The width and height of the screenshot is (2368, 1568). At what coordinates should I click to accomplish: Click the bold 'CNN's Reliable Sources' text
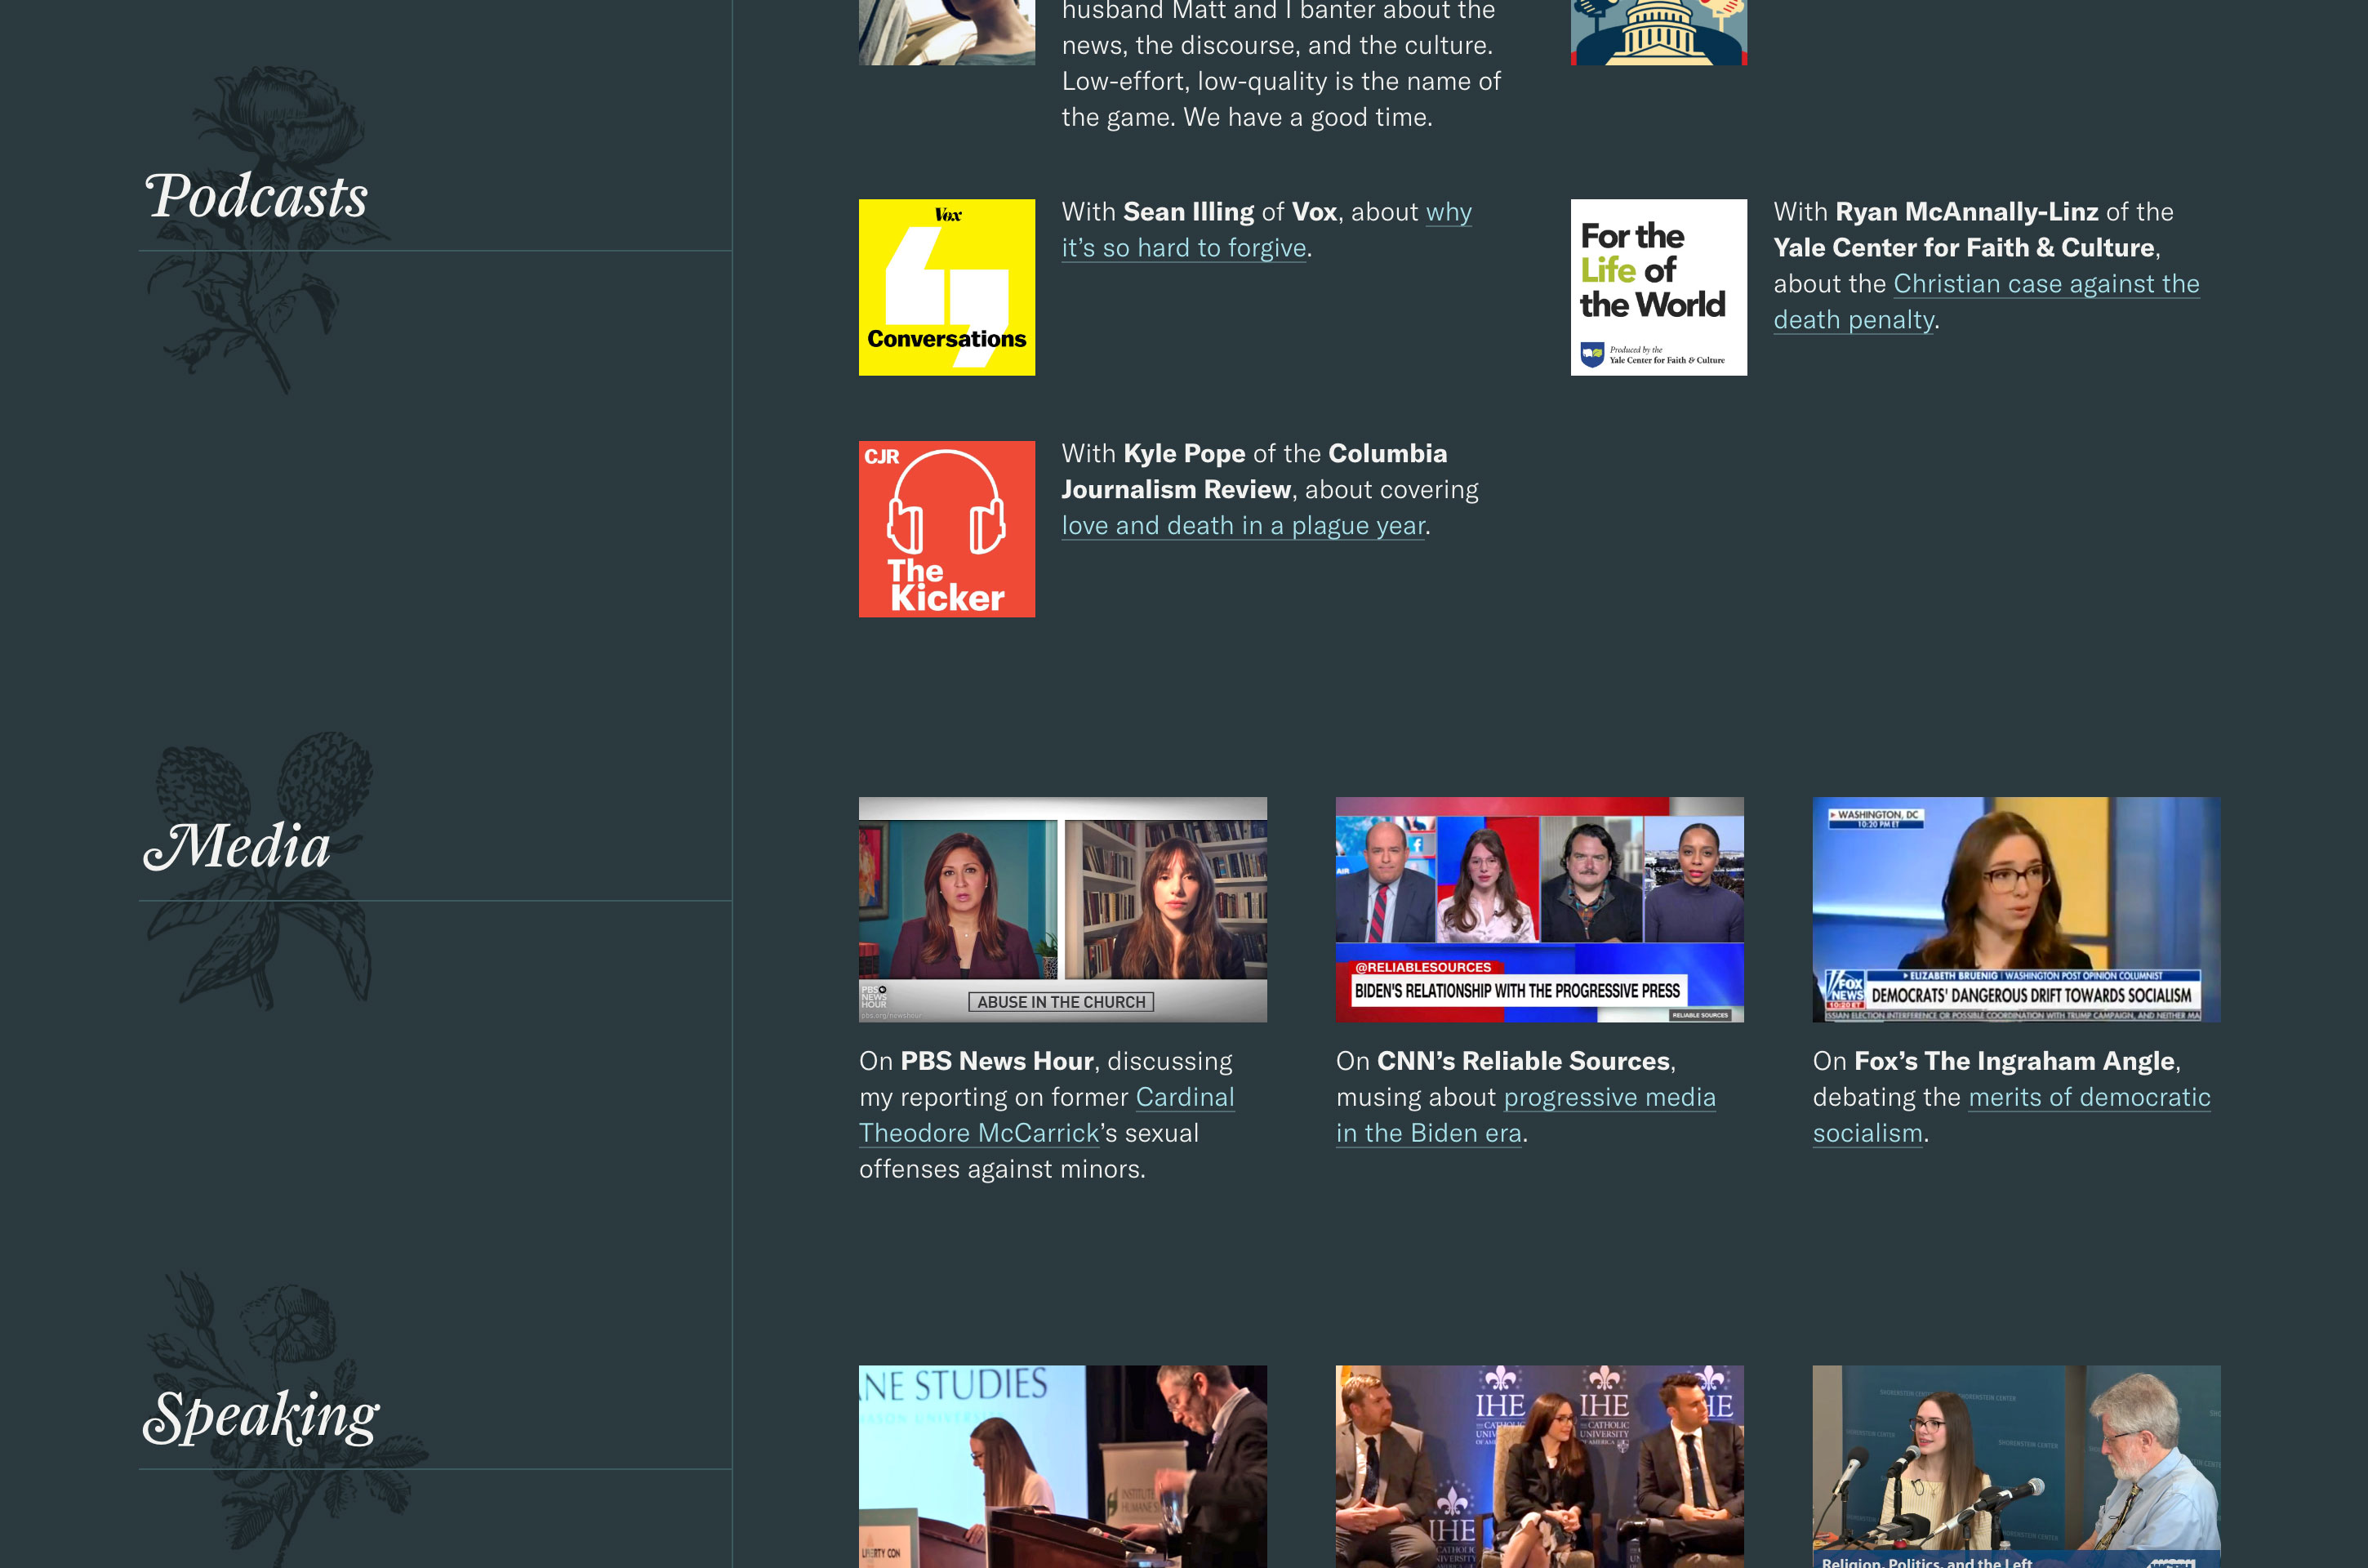point(1524,1061)
